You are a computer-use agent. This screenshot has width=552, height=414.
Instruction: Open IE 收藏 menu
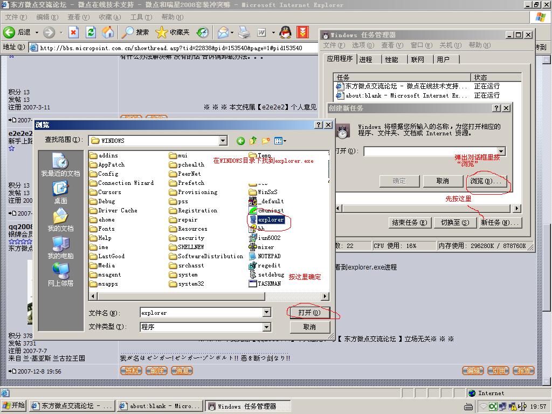(110, 17)
